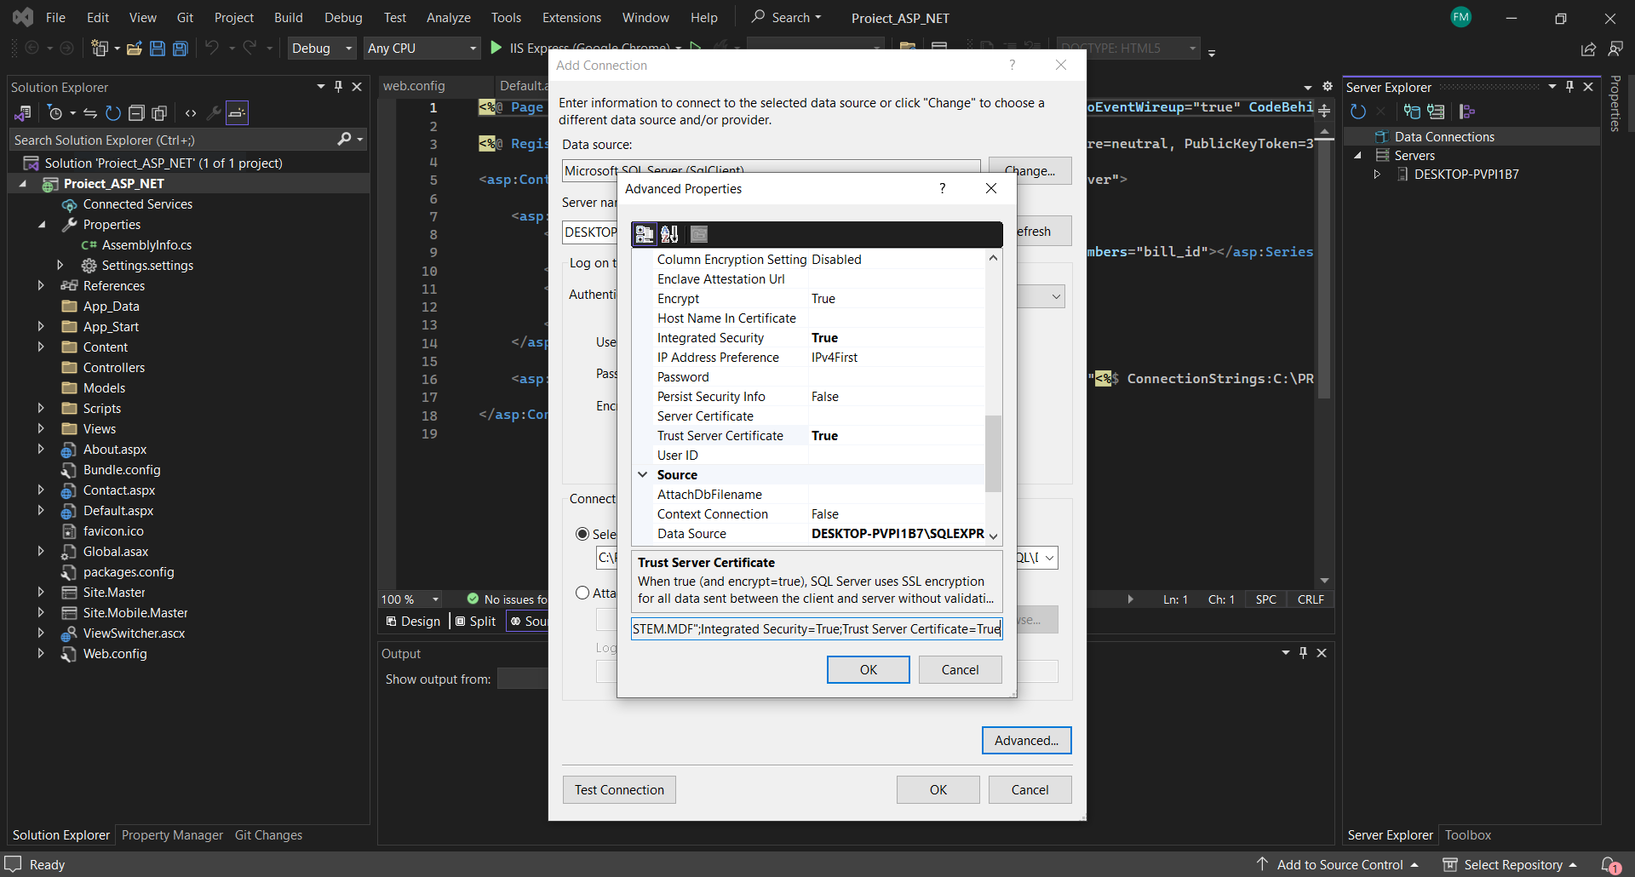The width and height of the screenshot is (1635, 877).
Task: Click the Live Share icon
Action: pyautogui.click(x=1588, y=49)
